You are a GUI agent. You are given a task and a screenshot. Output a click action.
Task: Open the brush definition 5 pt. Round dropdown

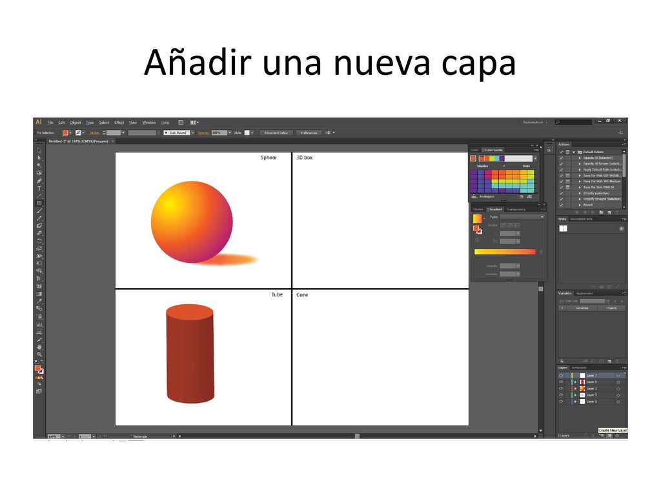(192, 133)
